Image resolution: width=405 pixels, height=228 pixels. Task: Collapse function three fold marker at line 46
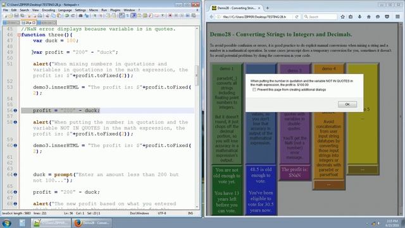[19, 35]
